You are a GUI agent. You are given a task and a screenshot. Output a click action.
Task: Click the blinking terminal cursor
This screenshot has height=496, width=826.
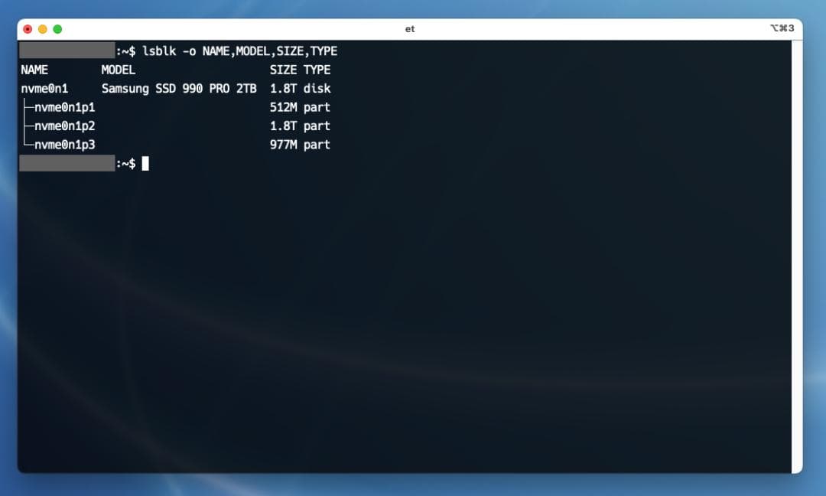146,163
